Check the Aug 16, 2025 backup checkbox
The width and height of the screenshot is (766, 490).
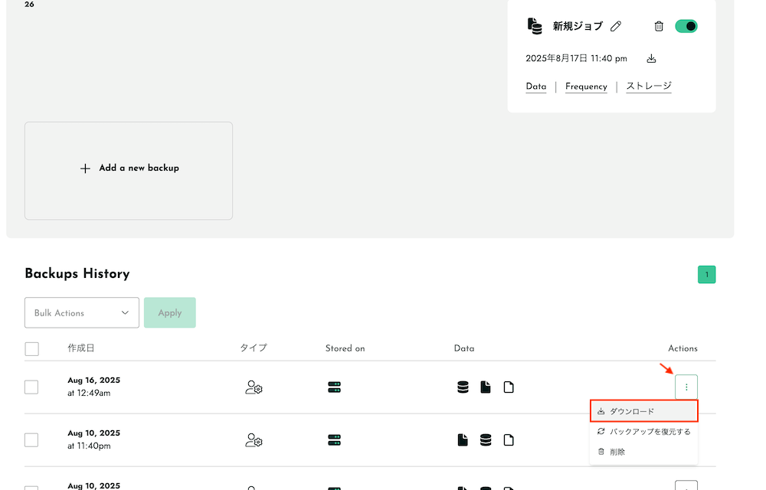point(31,387)
